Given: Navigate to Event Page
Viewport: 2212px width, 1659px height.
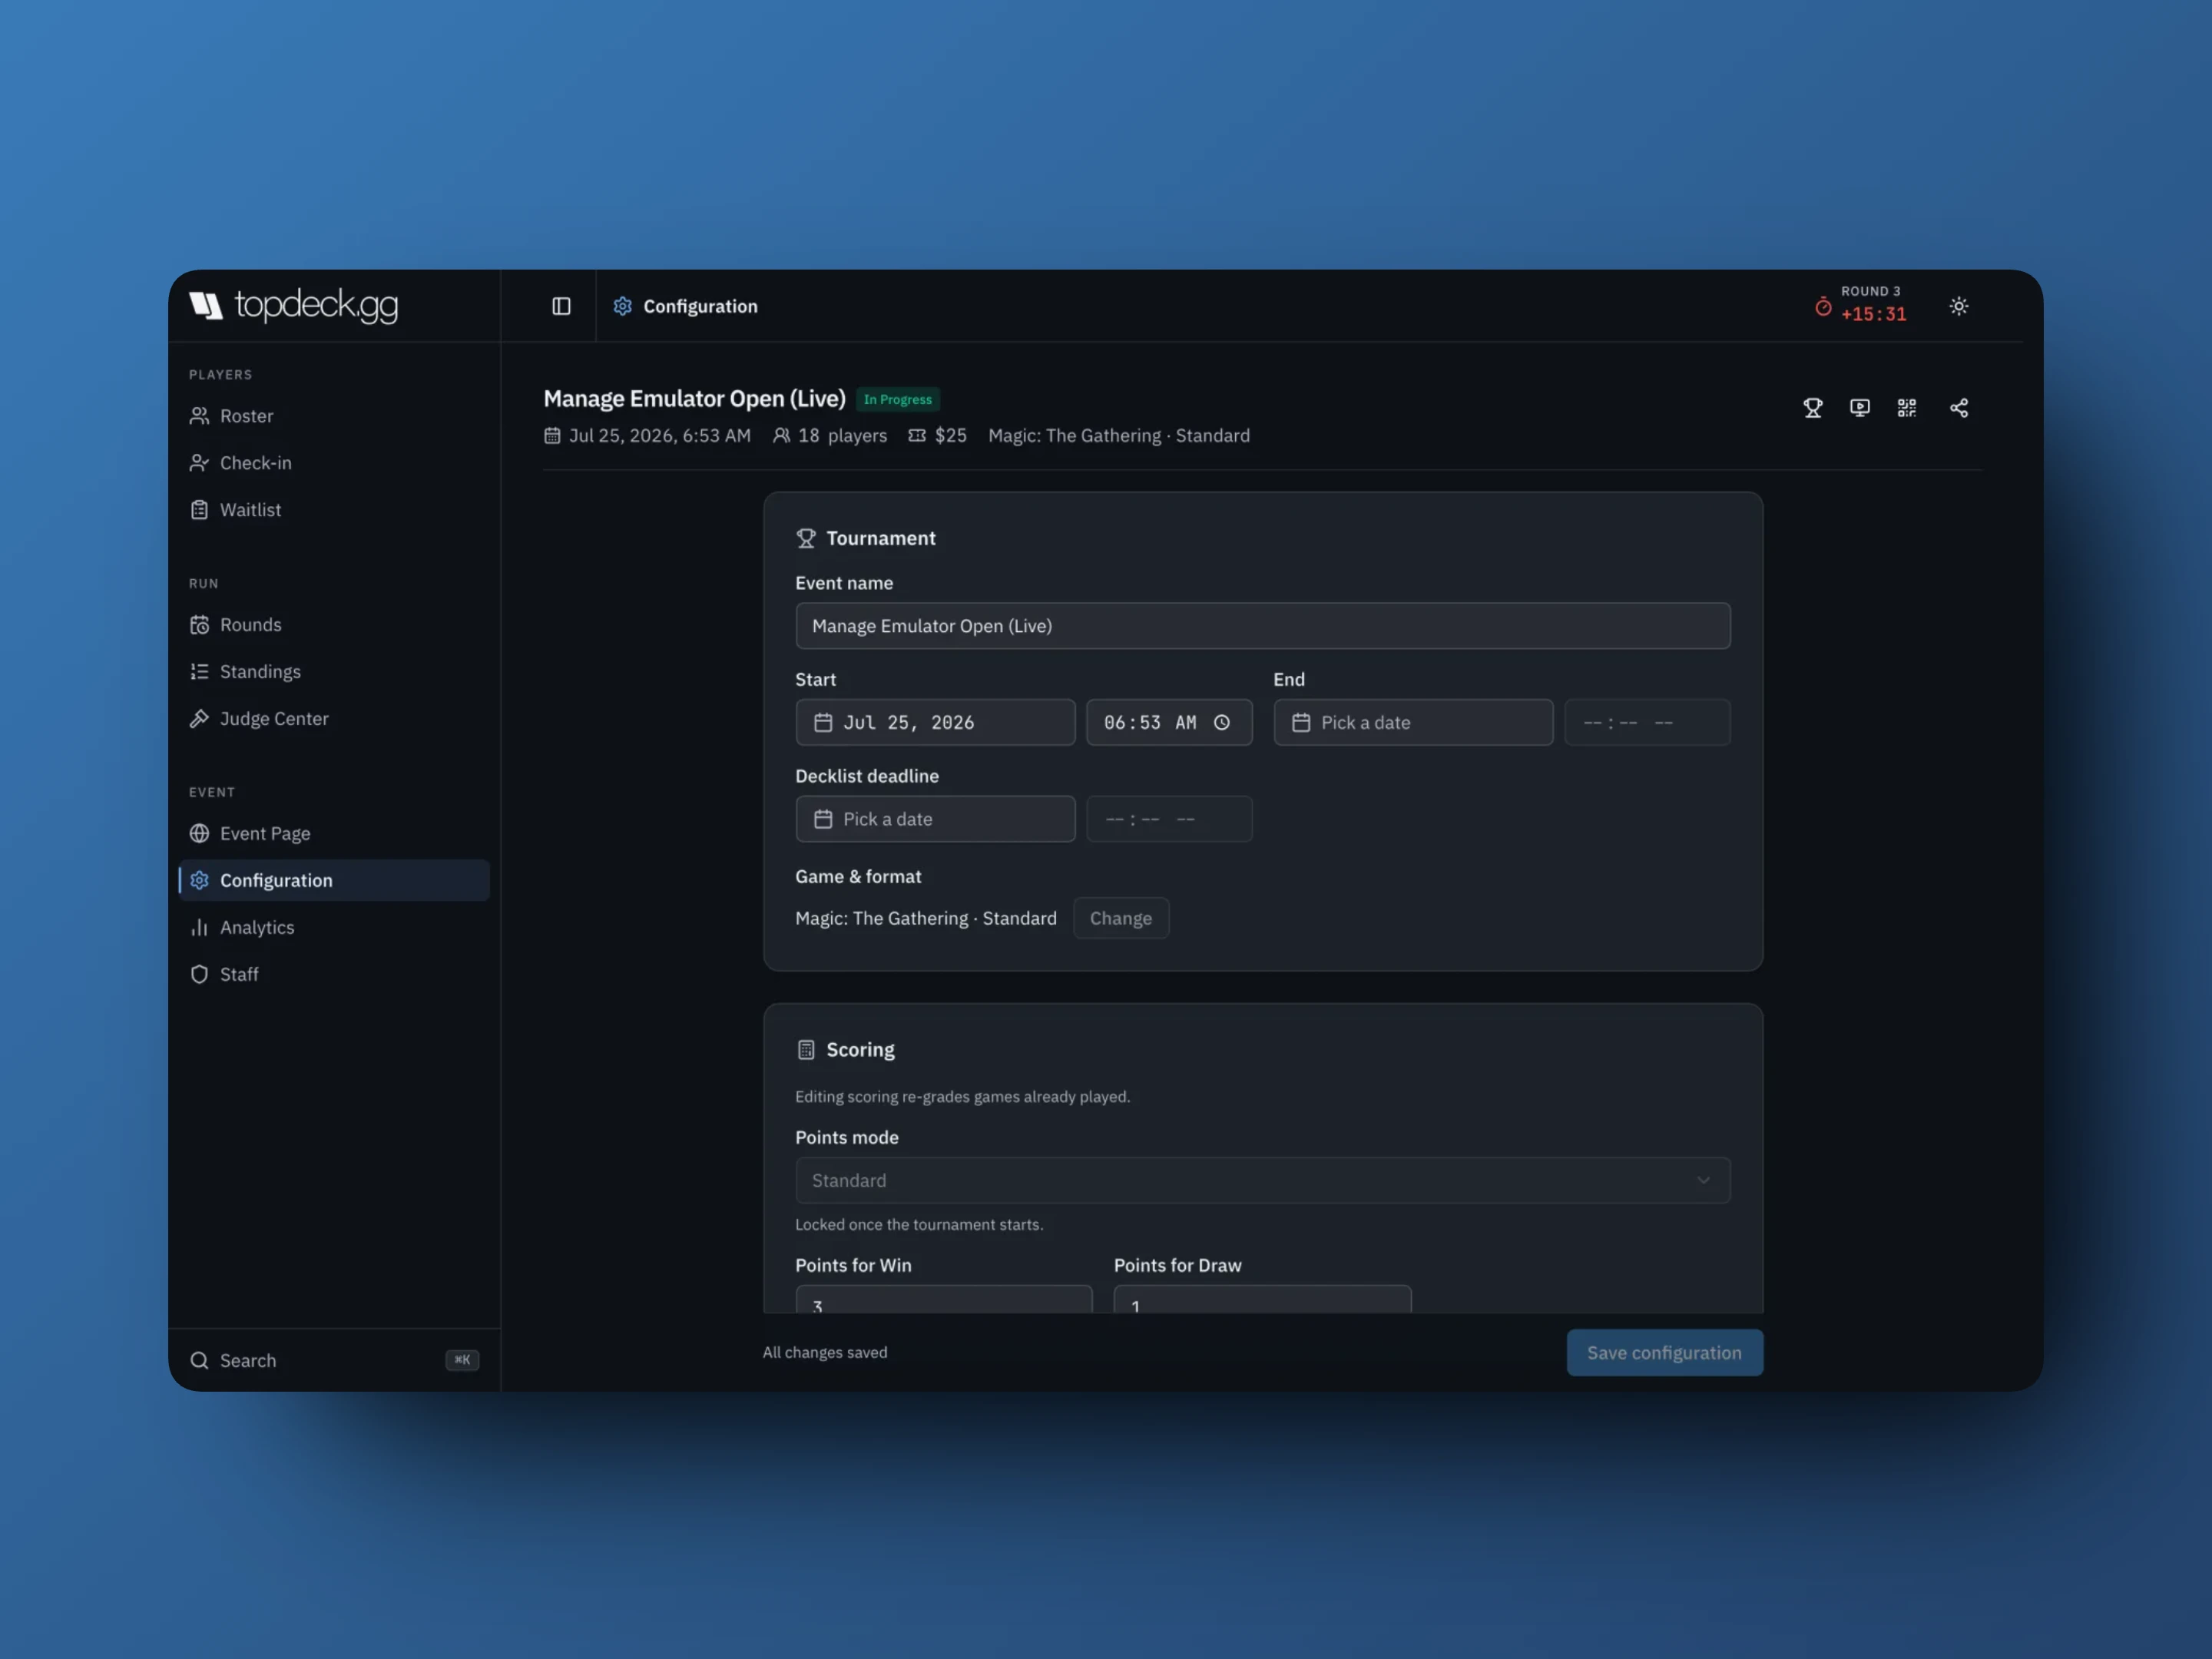Looking at the screenshot, I should [334, 834].
